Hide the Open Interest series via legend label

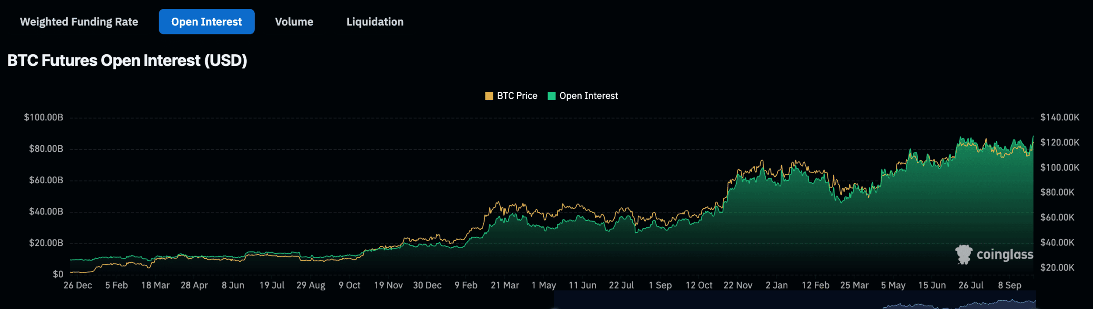588,96
